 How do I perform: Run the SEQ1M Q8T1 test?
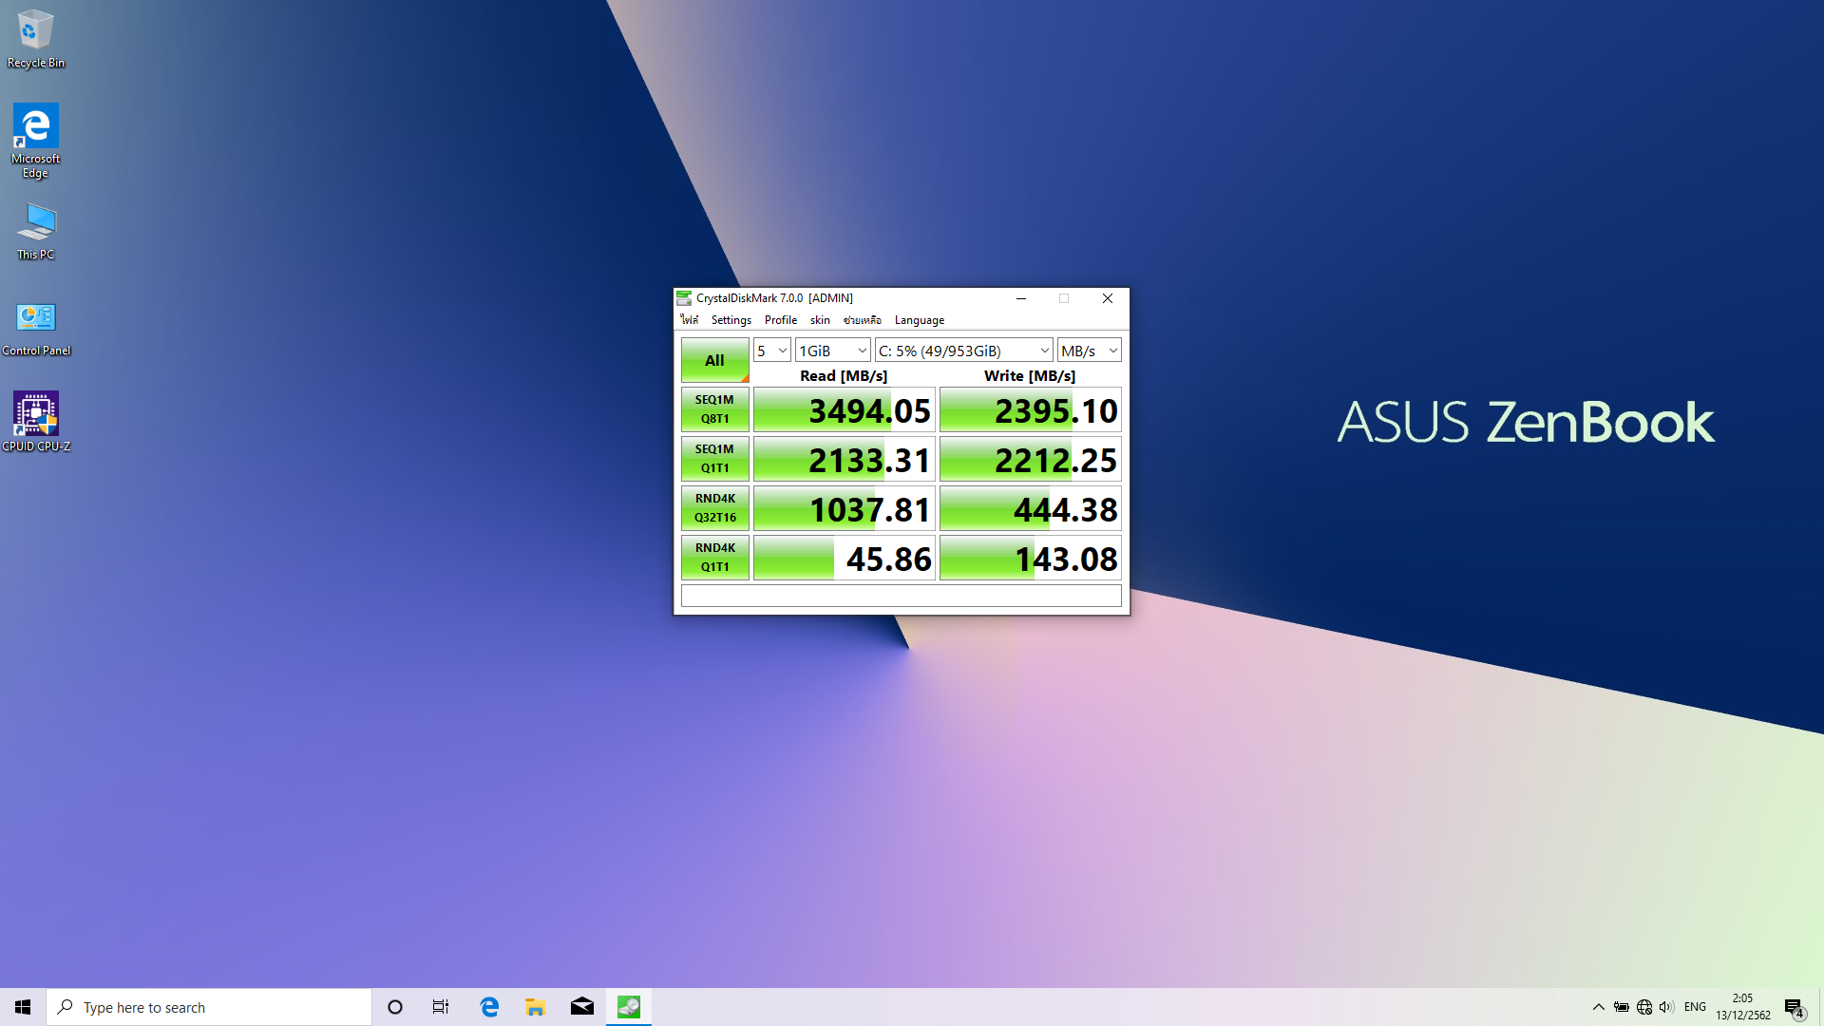[x=714, y=409]
